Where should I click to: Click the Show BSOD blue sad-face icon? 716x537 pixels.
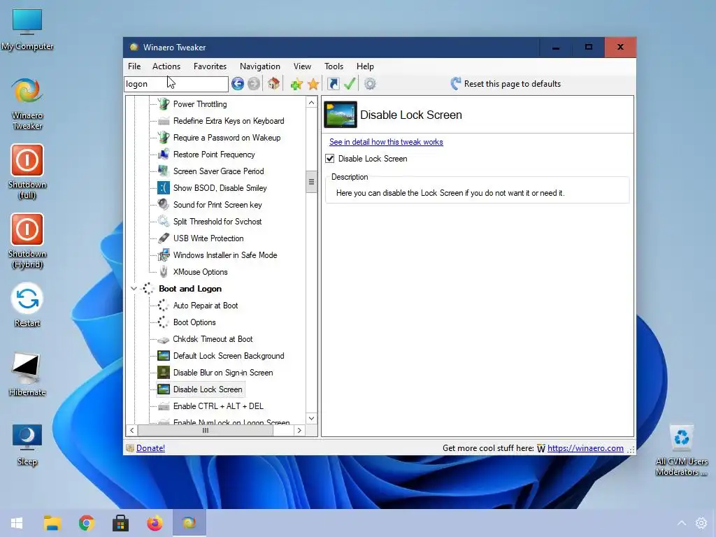click(164, 187)
